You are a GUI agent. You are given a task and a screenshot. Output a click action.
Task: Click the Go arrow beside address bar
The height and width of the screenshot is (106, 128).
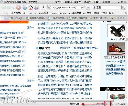point(88,7)
